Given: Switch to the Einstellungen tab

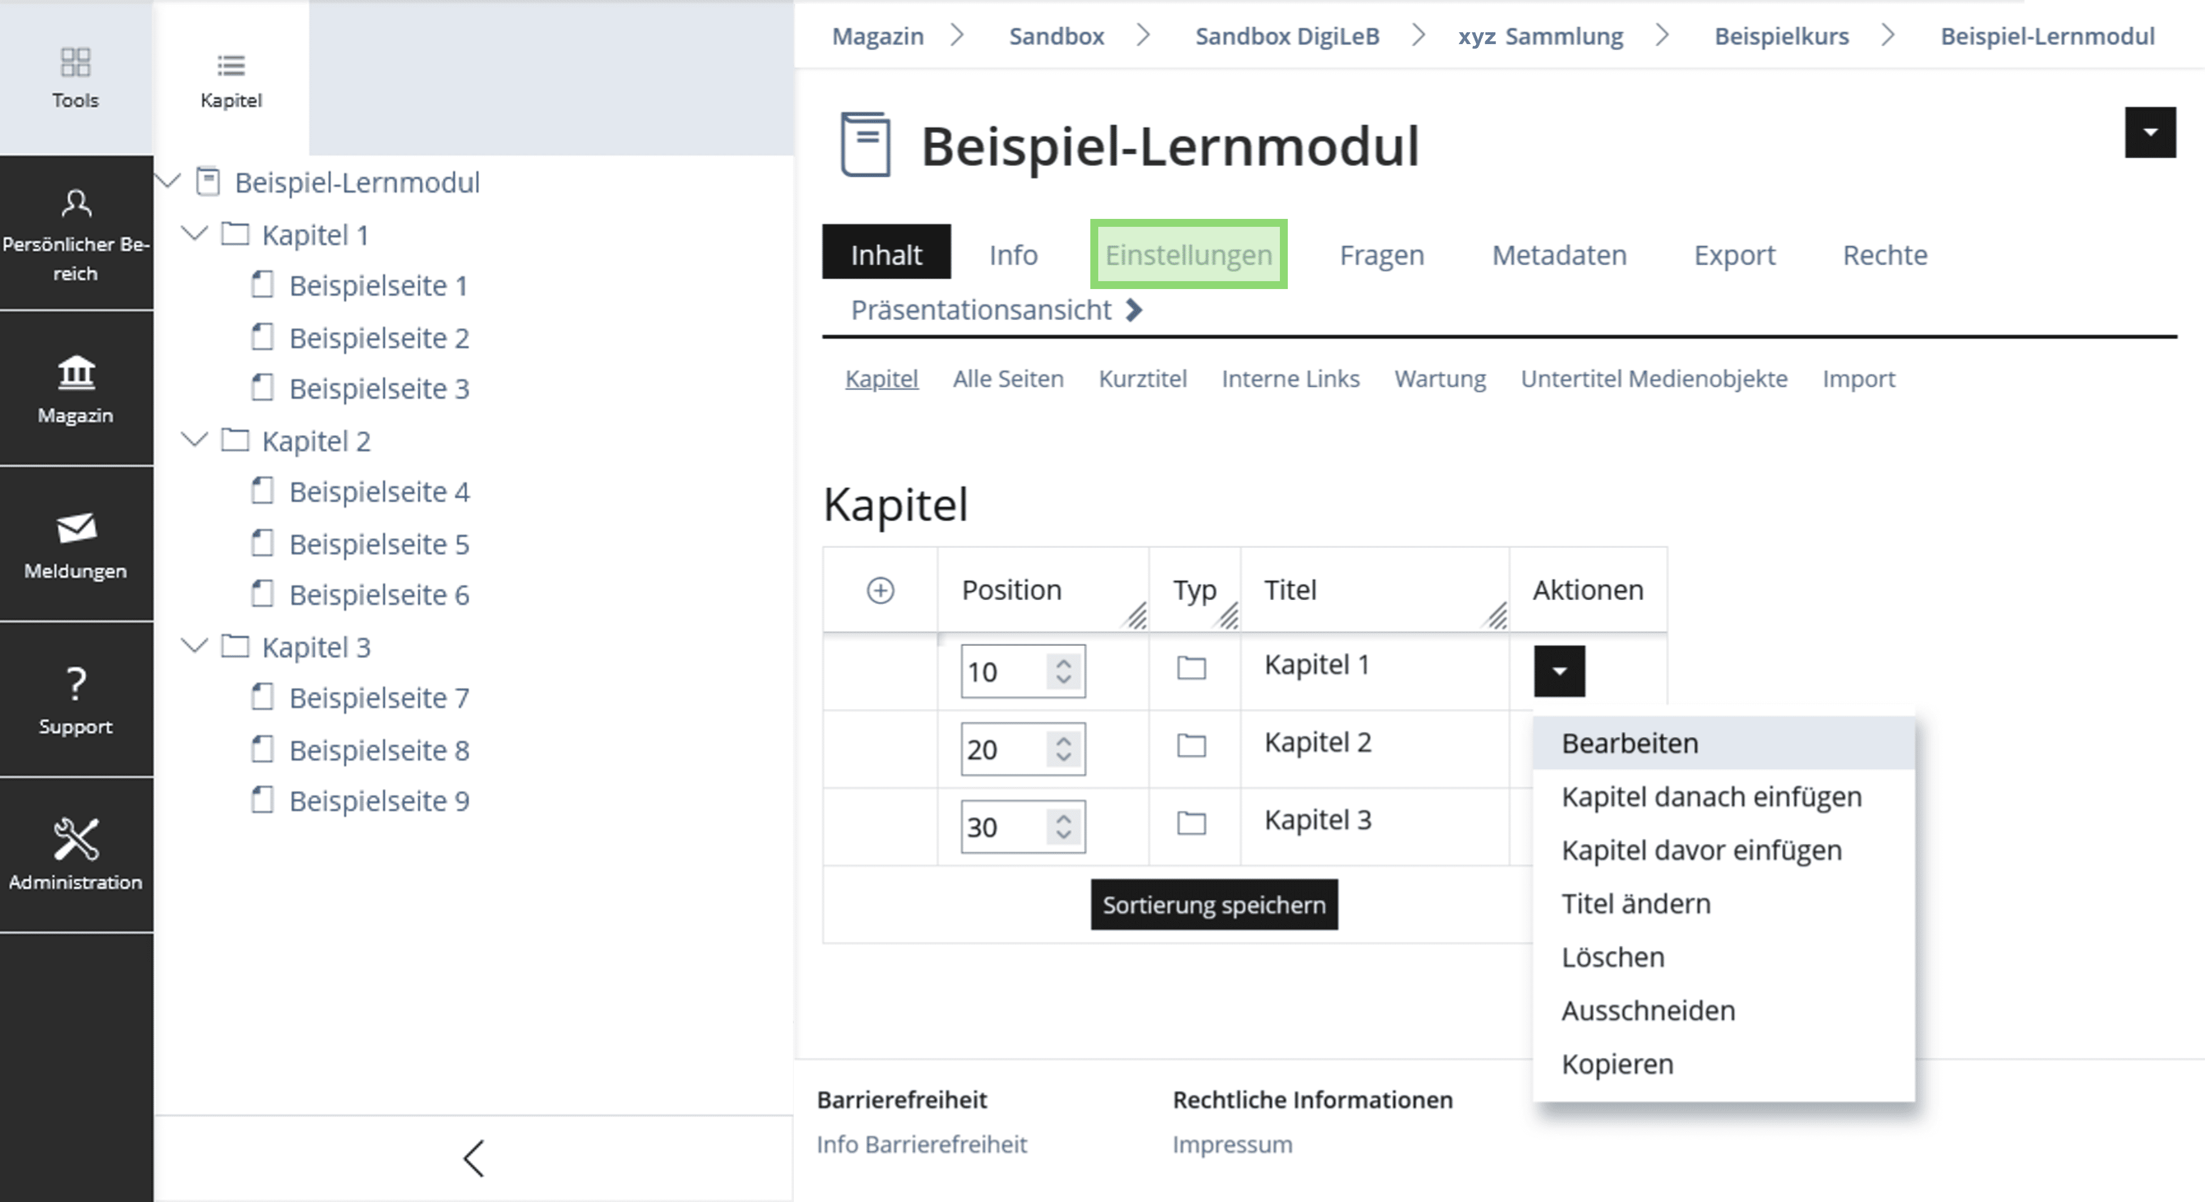Looking at the screenshot, I should click(1188, 255).
